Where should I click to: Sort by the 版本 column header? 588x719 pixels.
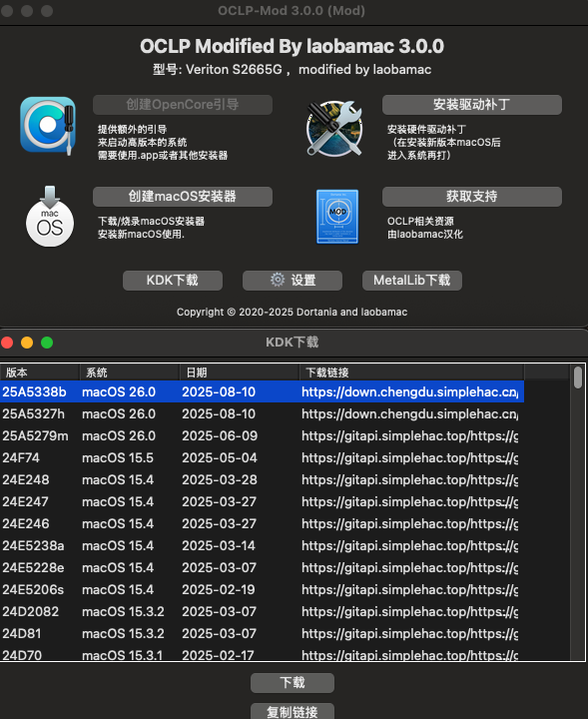[40, 372]
